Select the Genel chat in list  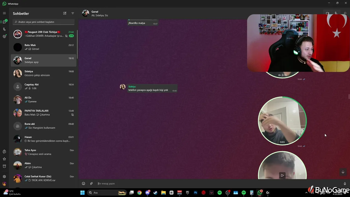tap(44, 60)
